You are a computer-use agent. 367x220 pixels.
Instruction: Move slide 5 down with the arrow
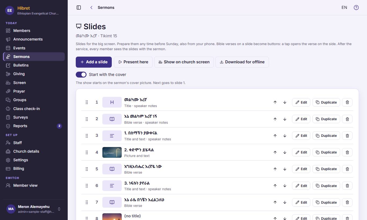(285, 169)
